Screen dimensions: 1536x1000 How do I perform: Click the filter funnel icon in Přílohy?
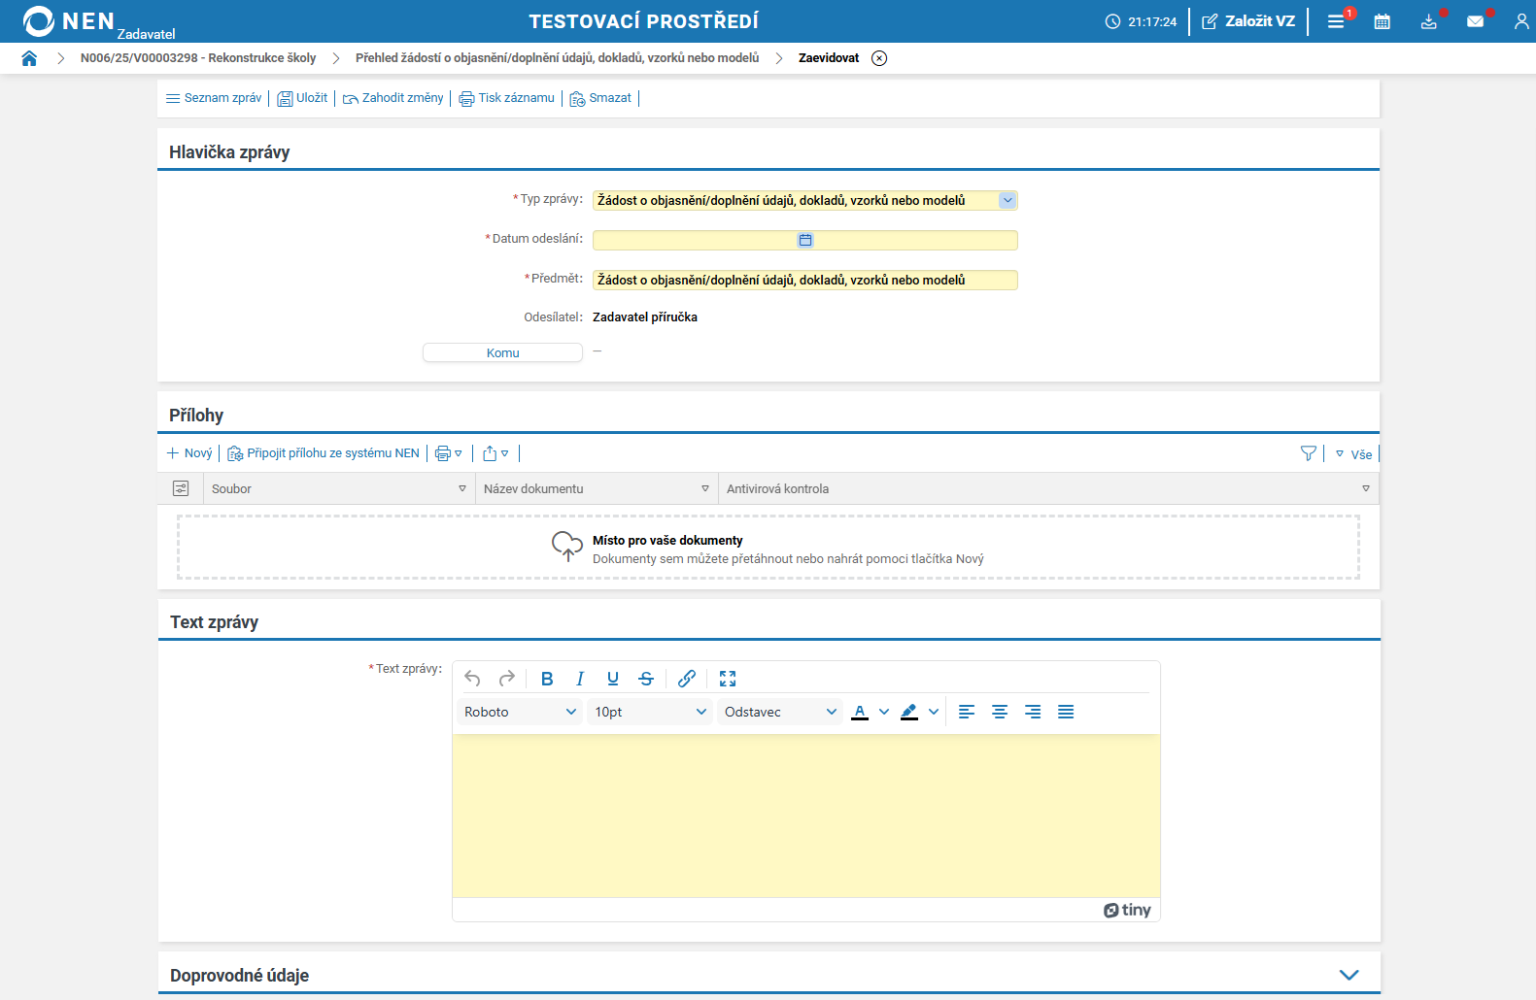[x=1309, y=453]
